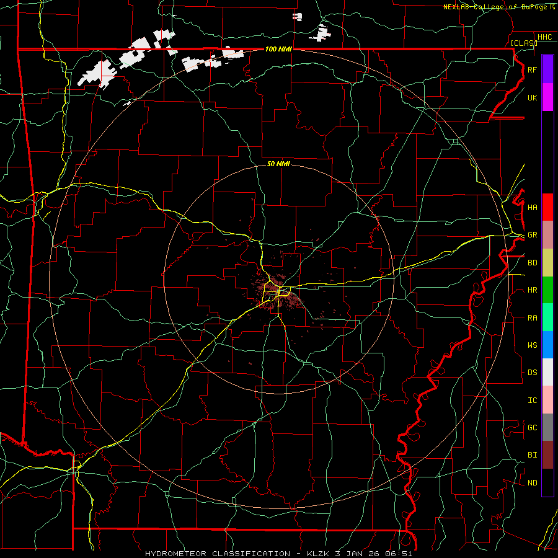Click the 'HR' legend label

(533, 290)
